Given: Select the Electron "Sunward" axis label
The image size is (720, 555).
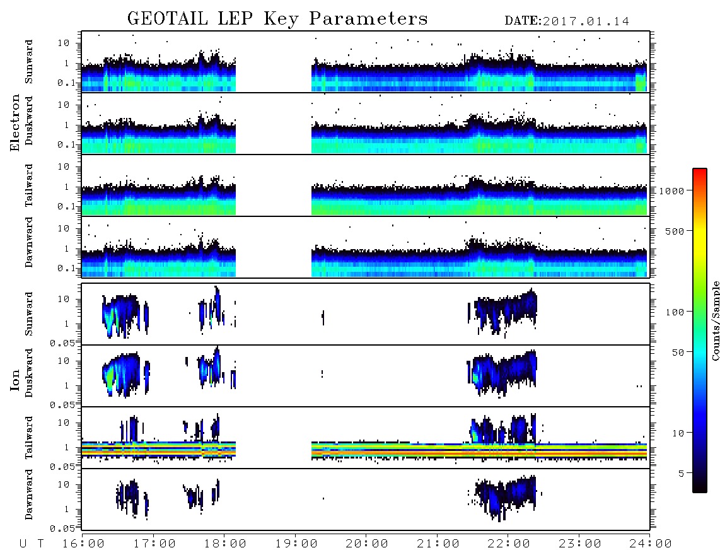Looking at the screenshot, I should 29,62.
